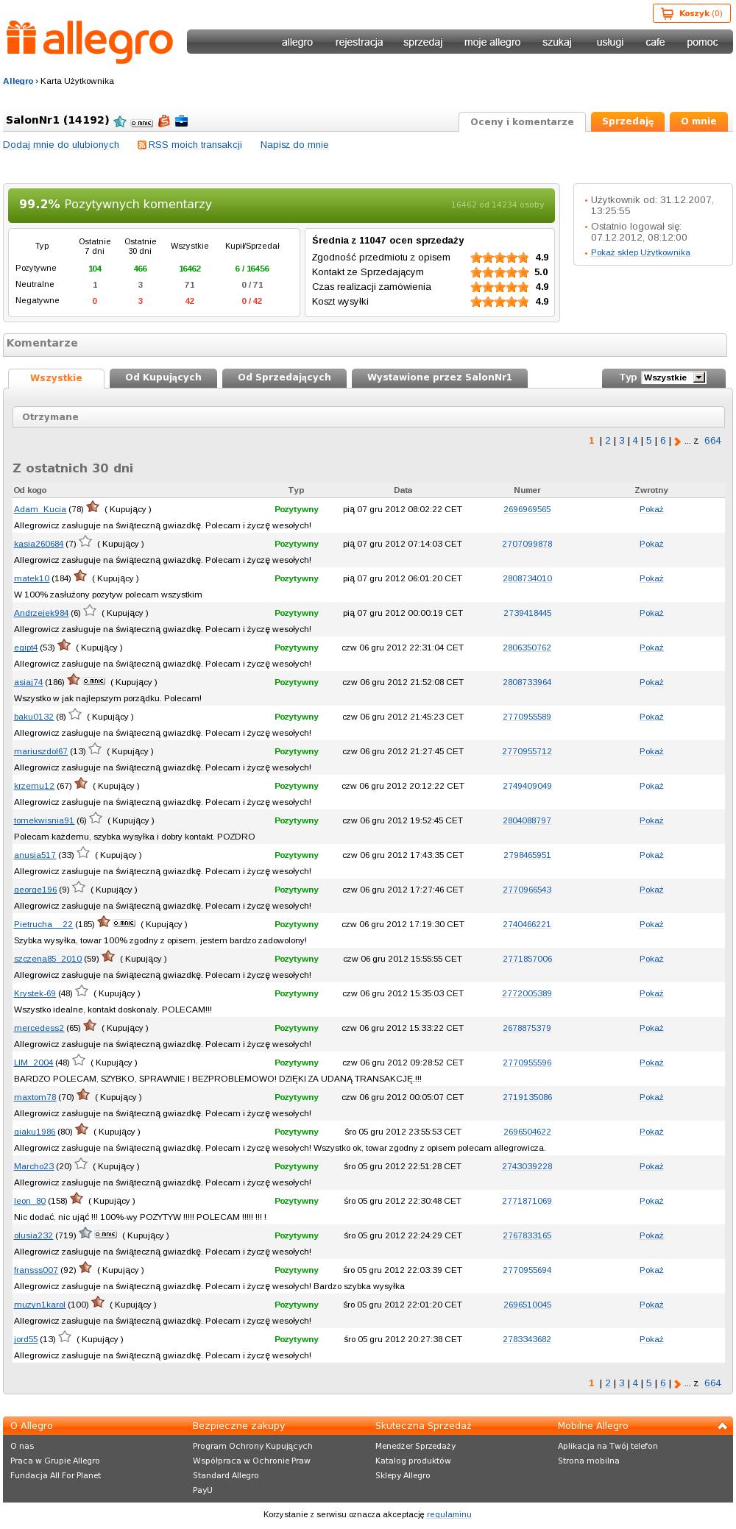The height and width of the screenshot is (1529, 736).
Task: Click Pokaż in the jord55 row
Action: (x=651, y=1339)
